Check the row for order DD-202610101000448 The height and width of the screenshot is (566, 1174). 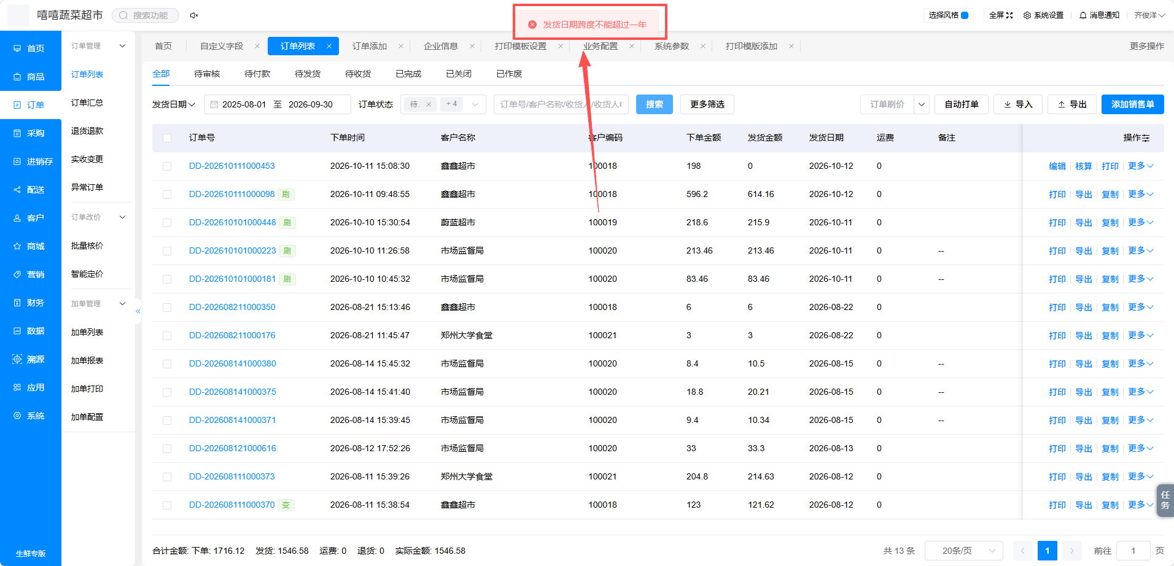167,223
